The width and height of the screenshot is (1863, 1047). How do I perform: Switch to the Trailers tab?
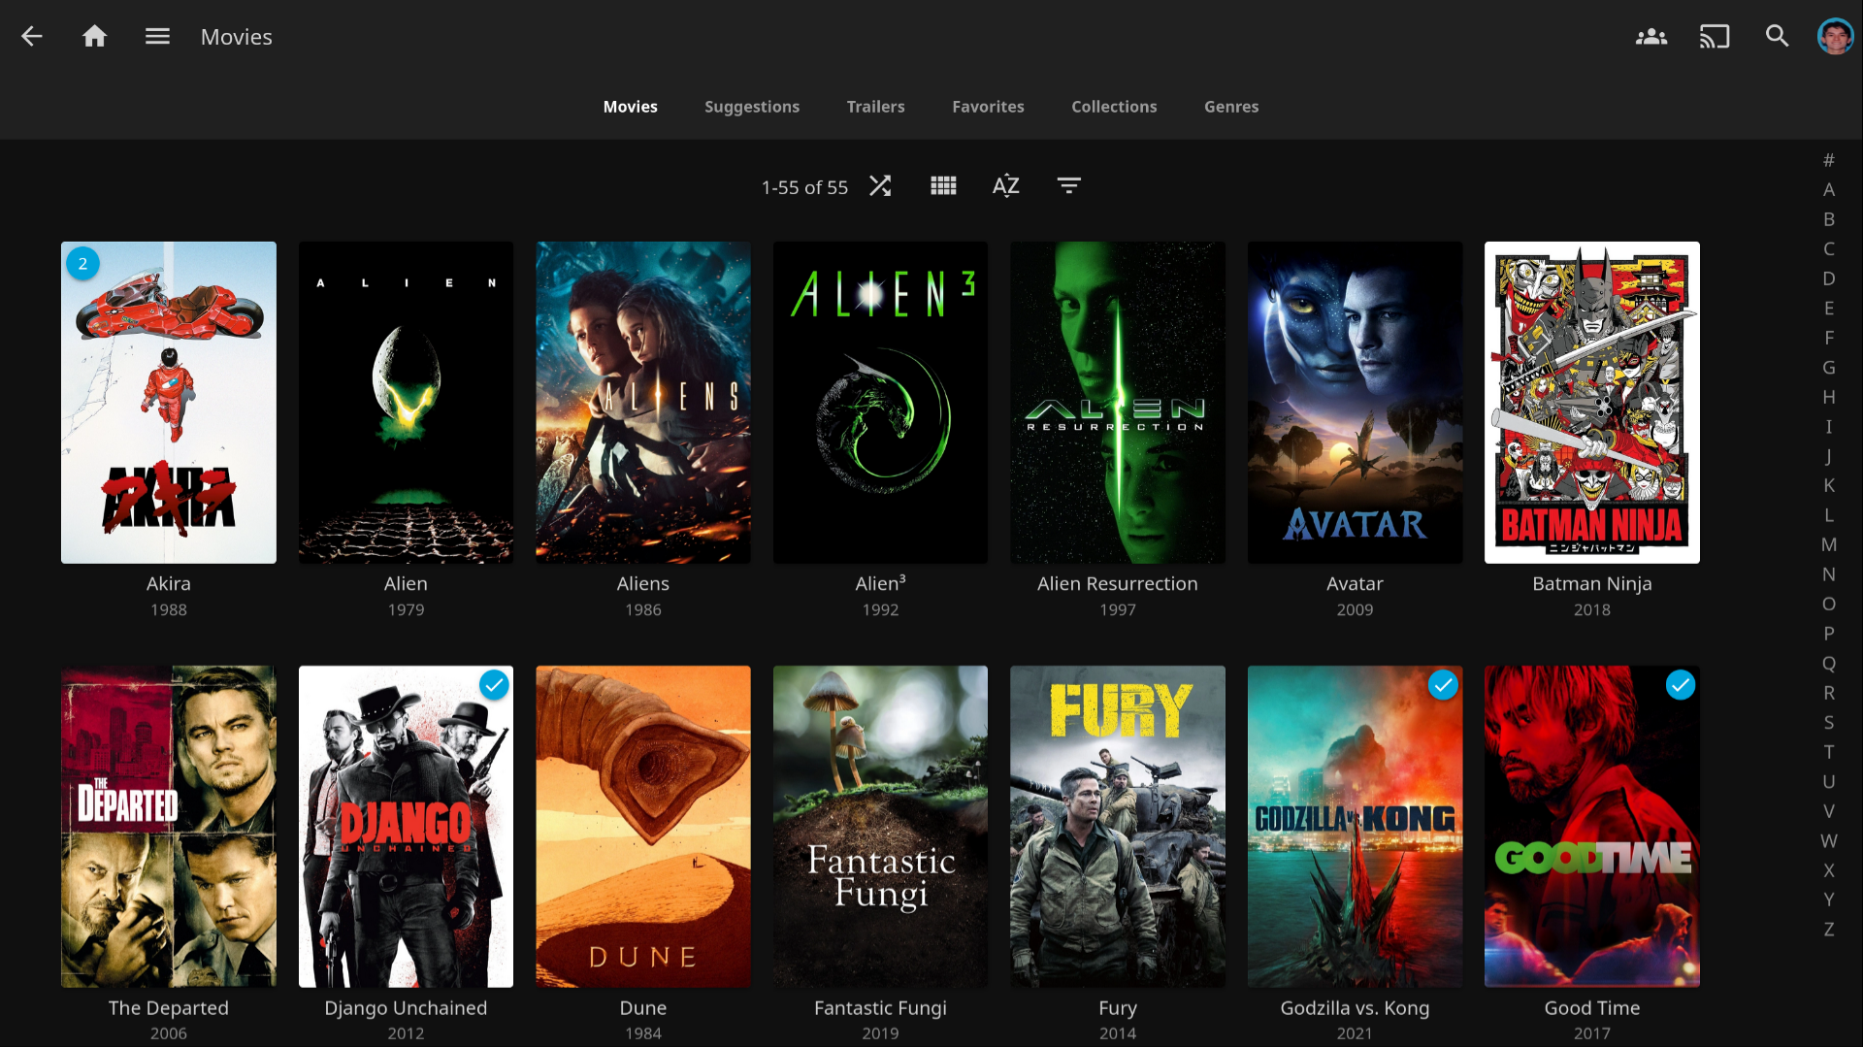(x=875, y=107)
